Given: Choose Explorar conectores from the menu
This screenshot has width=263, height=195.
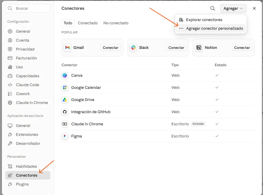Looking at the screenshot, I should (x=210, y=20).
